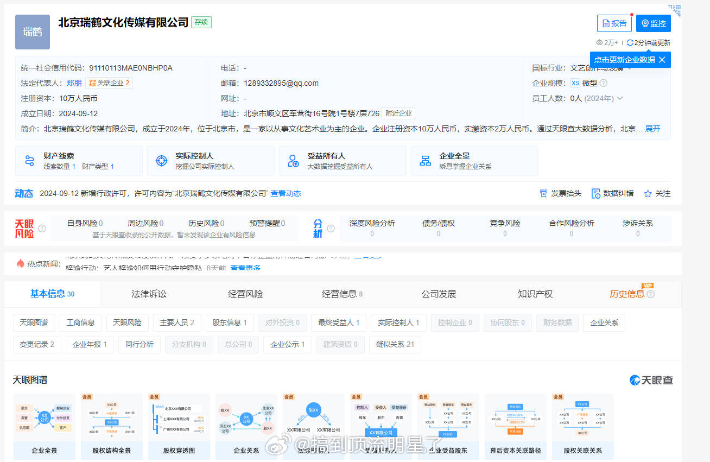Open the 受益所有人 person icon
Image resolution: width=710 pixels, height=462 pixels.
pos(294,161)
